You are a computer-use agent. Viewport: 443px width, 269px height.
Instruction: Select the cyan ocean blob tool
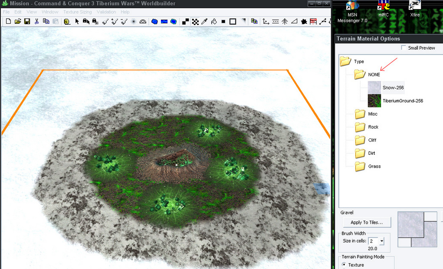tap(173, 22)
